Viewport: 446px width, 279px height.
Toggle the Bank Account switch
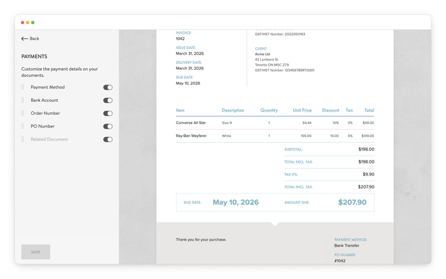point(108,100)
